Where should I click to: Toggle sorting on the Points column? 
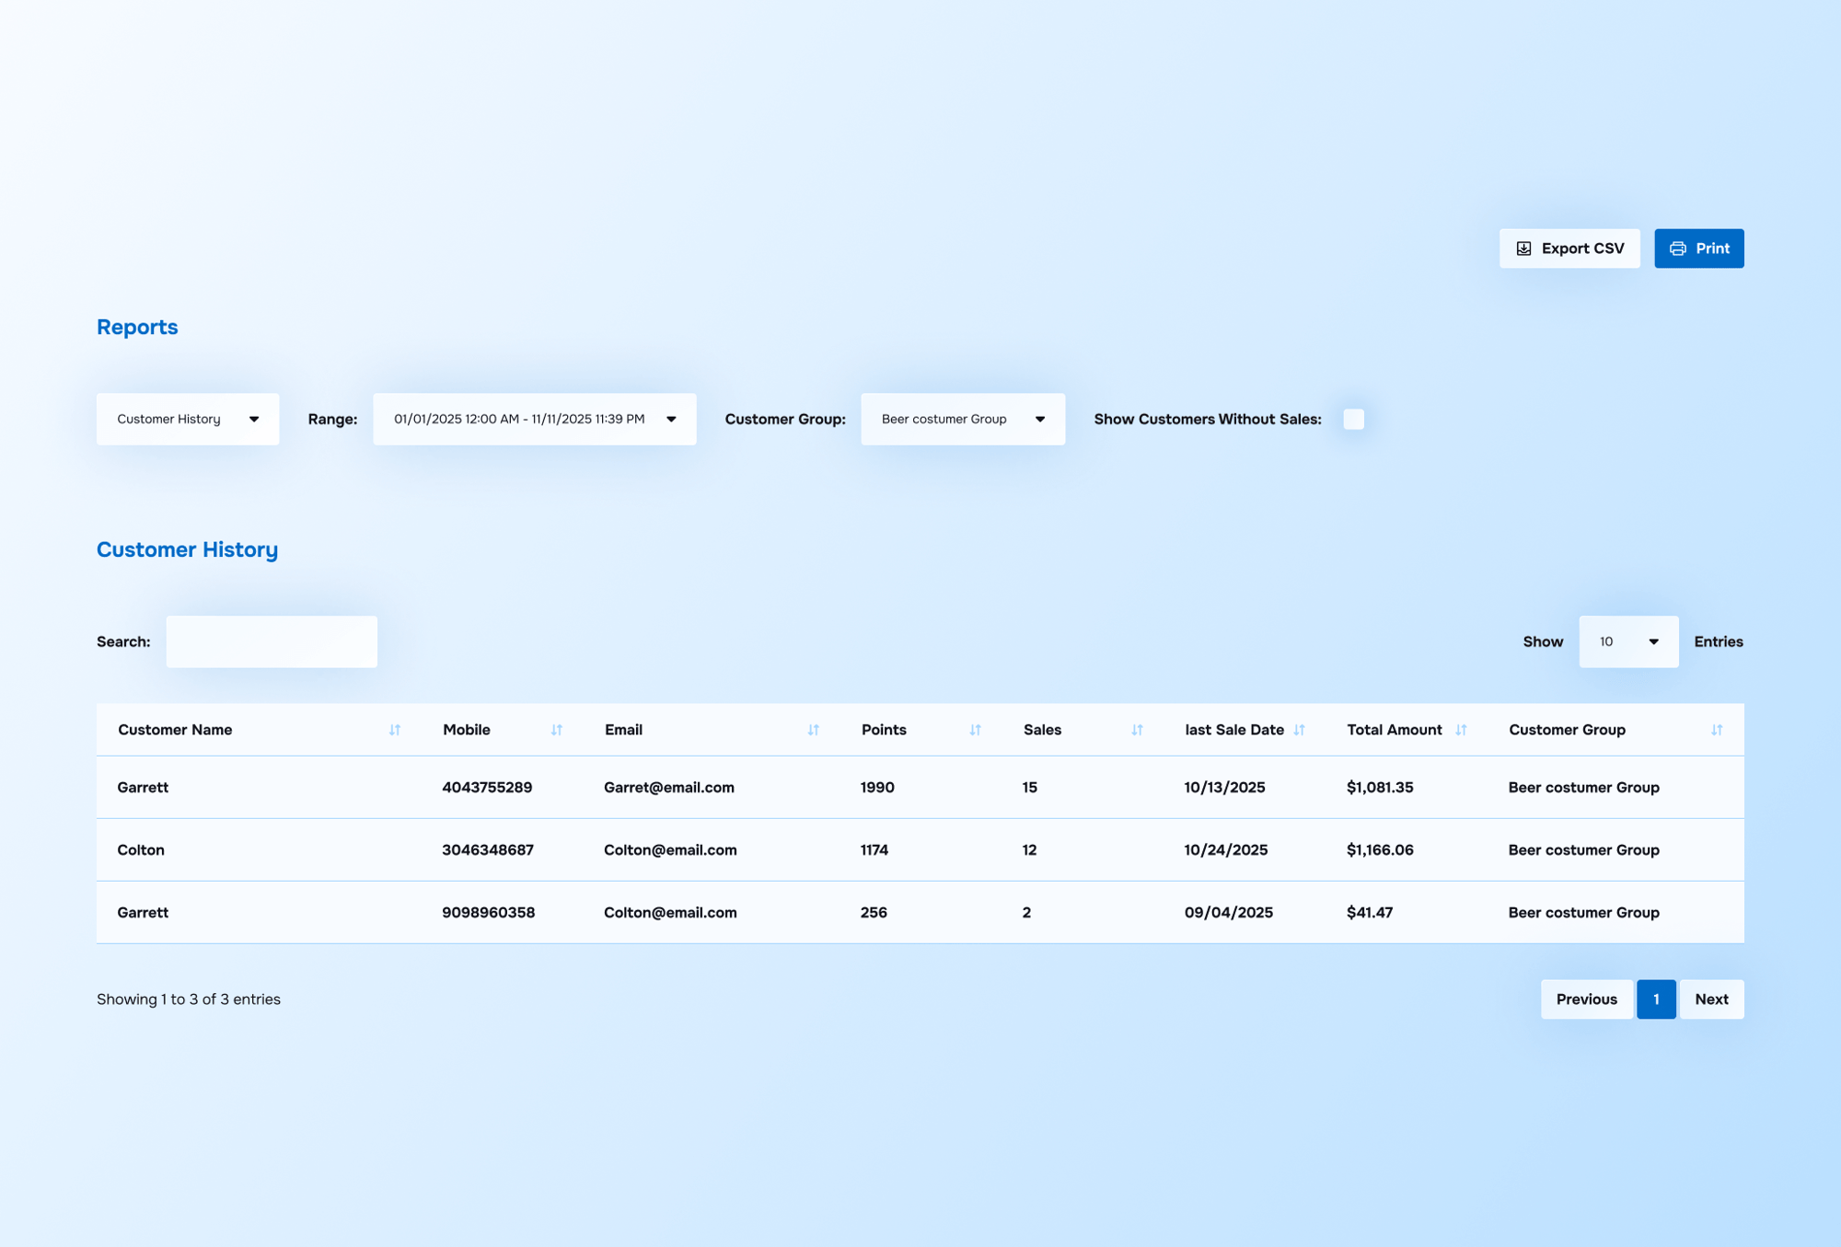975,730
